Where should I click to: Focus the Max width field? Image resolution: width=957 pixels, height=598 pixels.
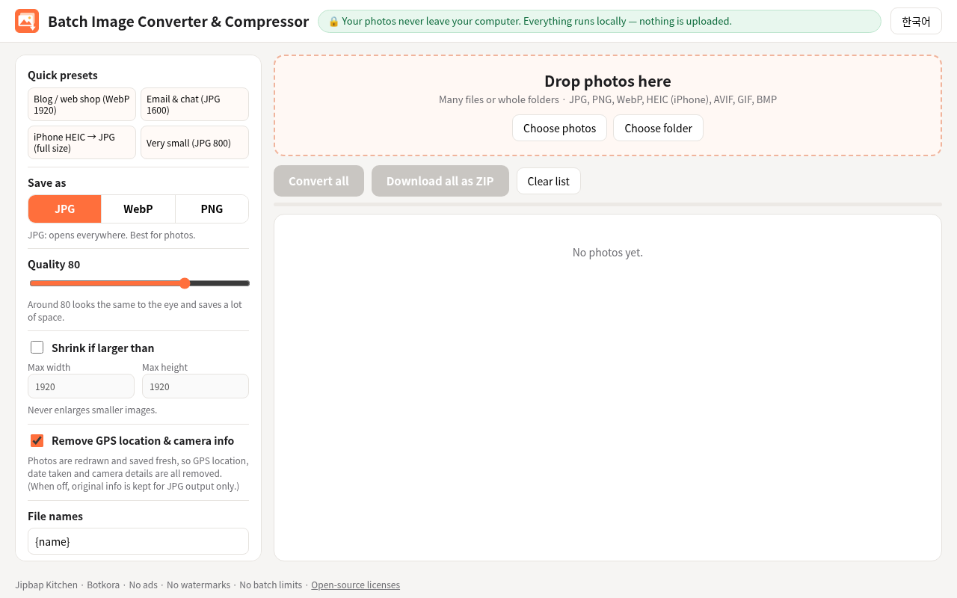point(81,386)
